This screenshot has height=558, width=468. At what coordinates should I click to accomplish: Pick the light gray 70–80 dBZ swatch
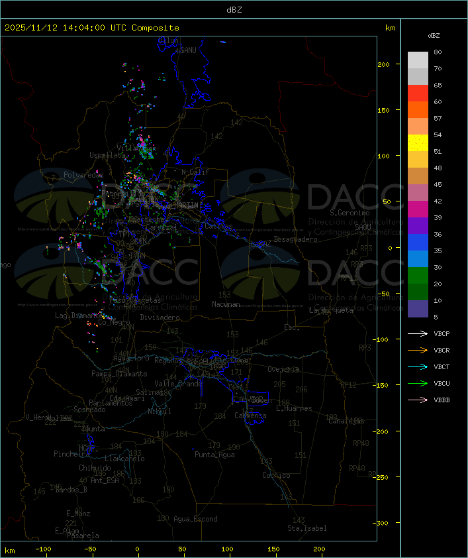(418, 60)
